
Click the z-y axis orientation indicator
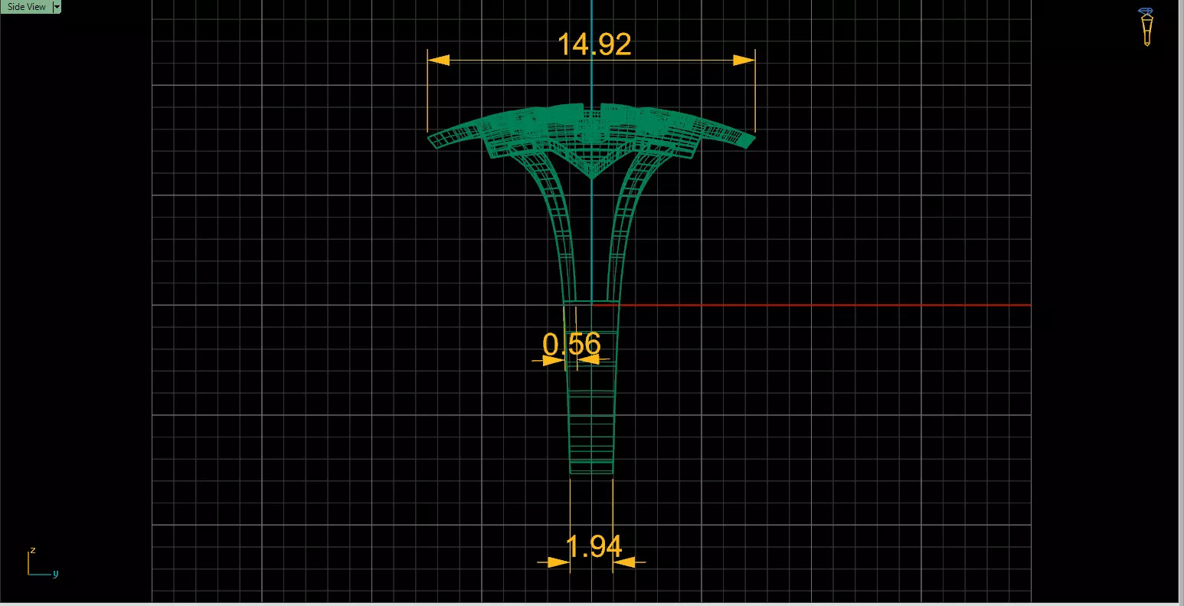pos(43,563)
